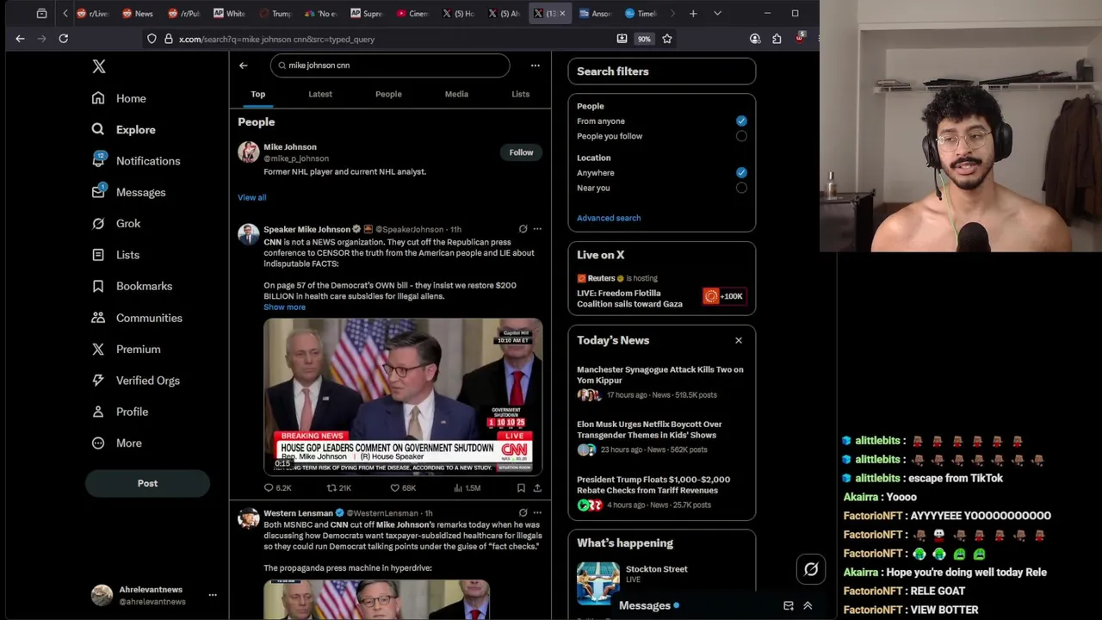
Task: Share the Speaker Johnson post
Action: (537, 488)
